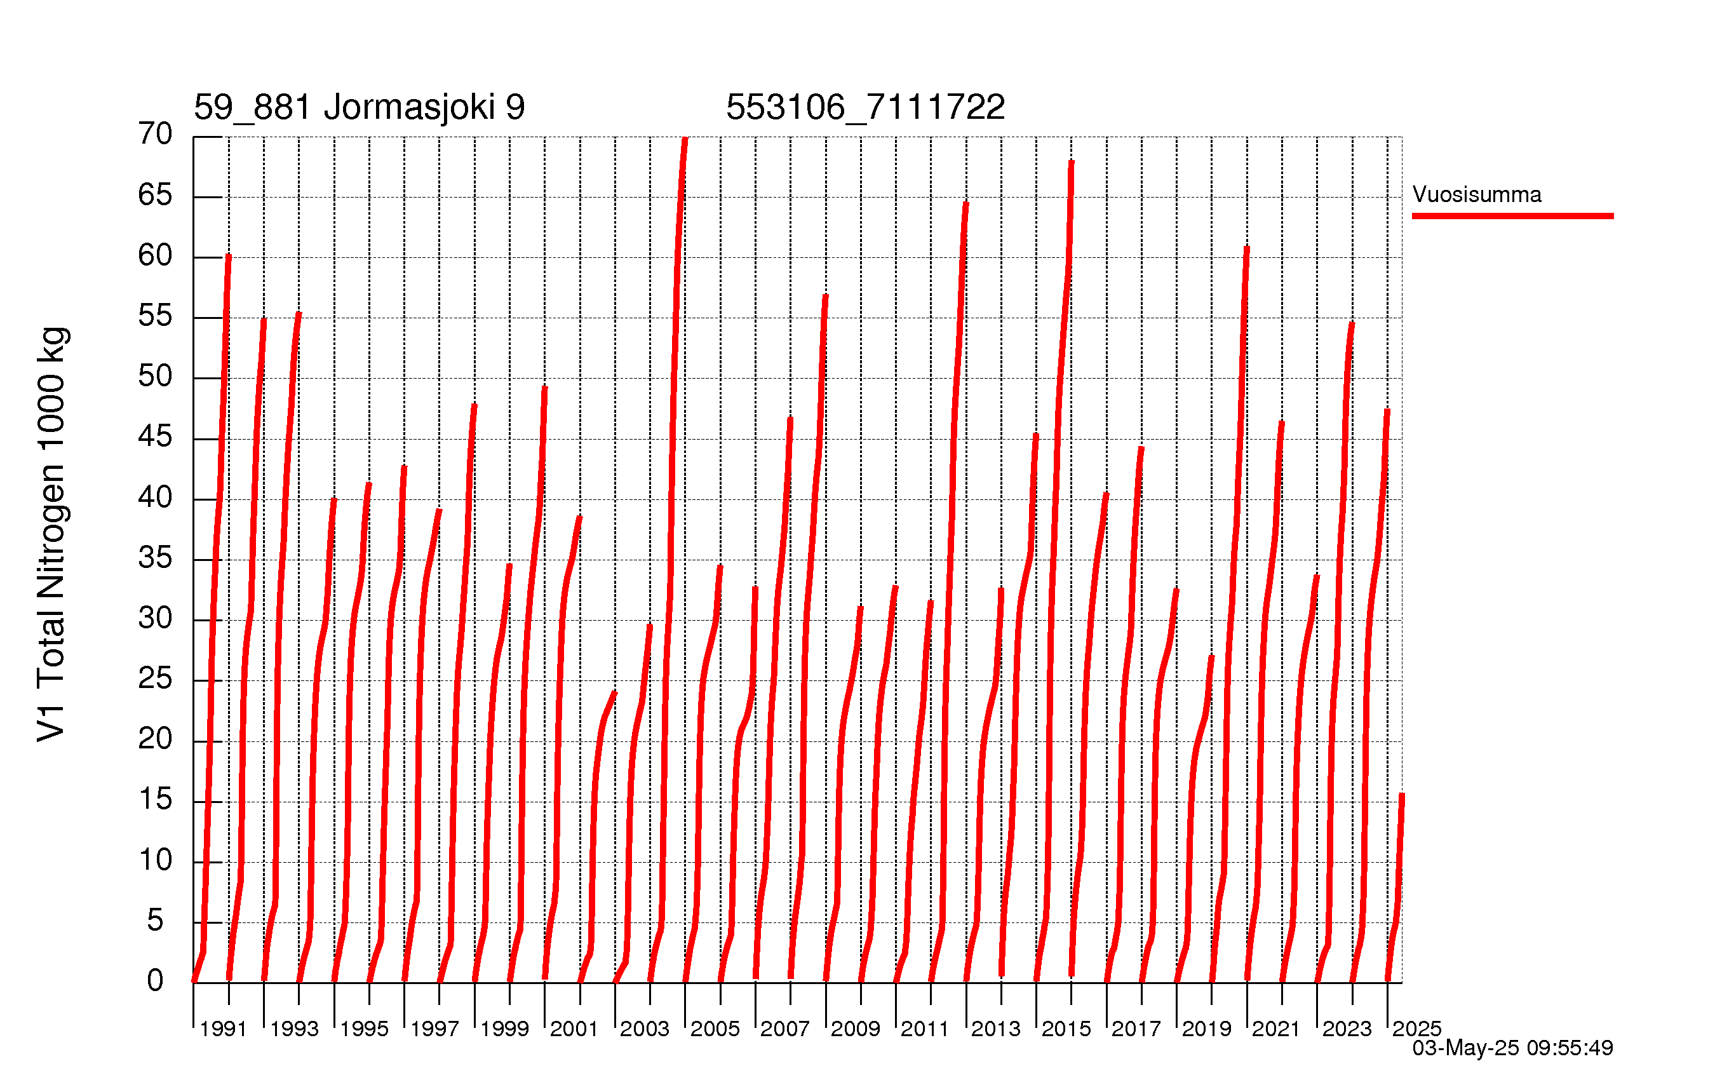Click y-axis tick label '25'
The height and width of the screenshot is (1080, 1715).
[155, 679]
